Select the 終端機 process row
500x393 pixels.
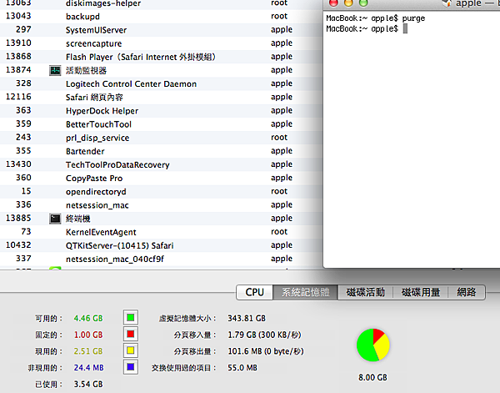(161, 219)
